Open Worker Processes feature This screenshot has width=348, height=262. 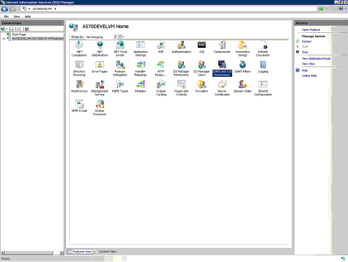100,108
